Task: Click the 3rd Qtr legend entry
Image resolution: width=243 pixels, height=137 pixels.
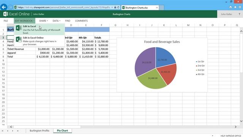Action: pos(200,70)
